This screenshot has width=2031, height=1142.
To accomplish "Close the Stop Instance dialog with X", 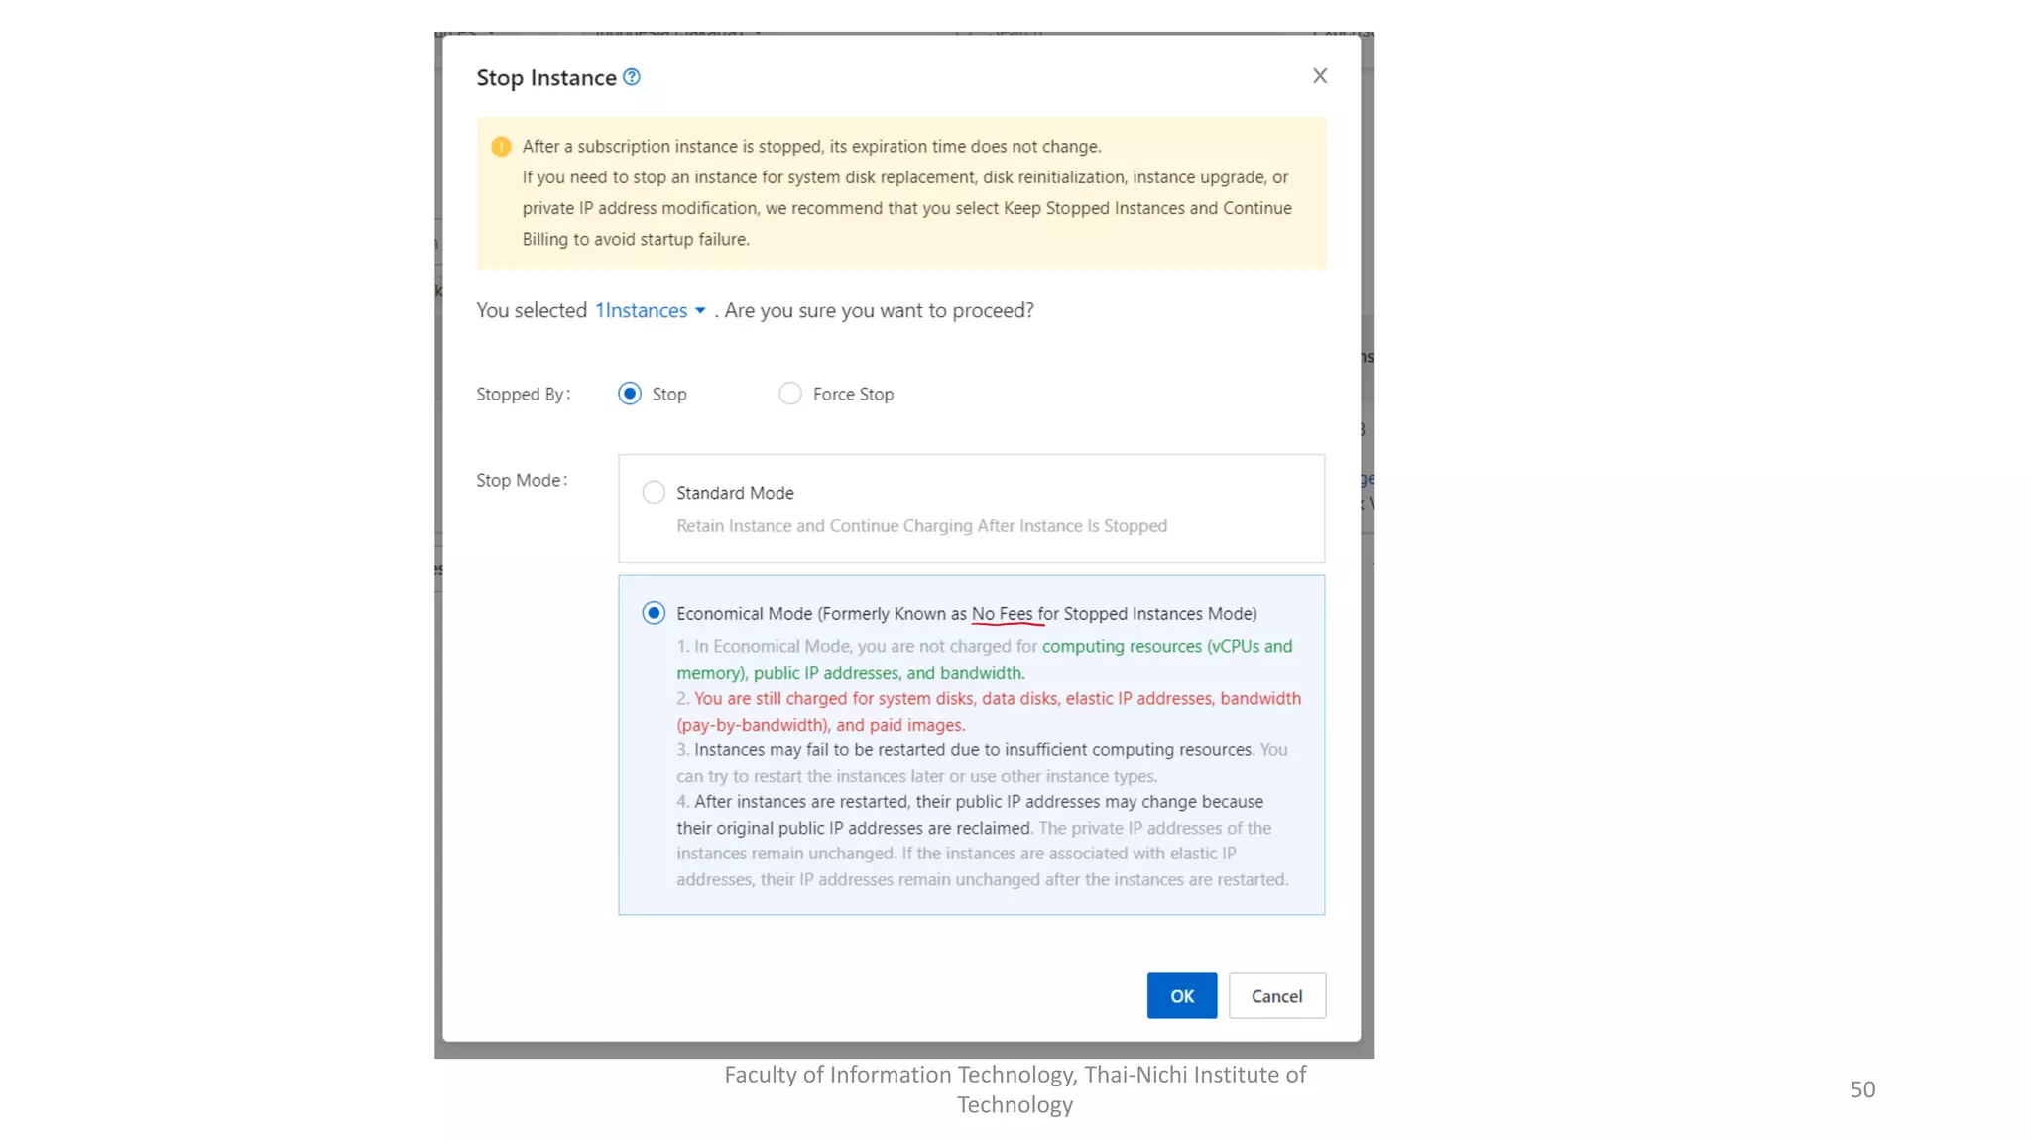I will [x=1319, y=76].
